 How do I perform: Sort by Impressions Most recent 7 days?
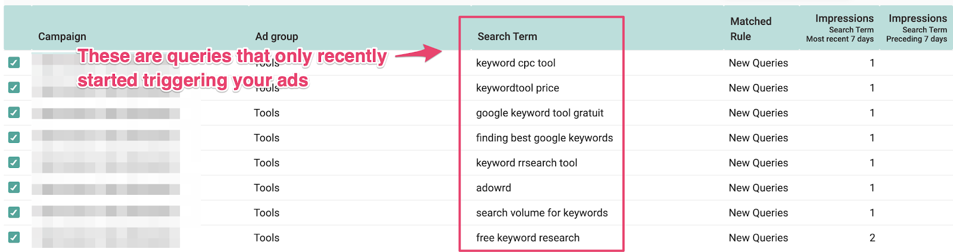840,28
